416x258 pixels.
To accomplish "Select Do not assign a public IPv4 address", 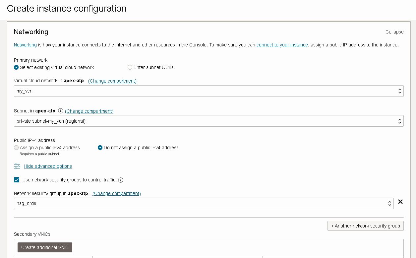I will click(100, 148).
